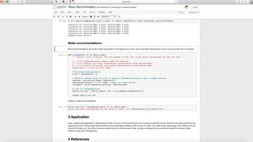Click the Jupyter logo

[x=60, y=7]
